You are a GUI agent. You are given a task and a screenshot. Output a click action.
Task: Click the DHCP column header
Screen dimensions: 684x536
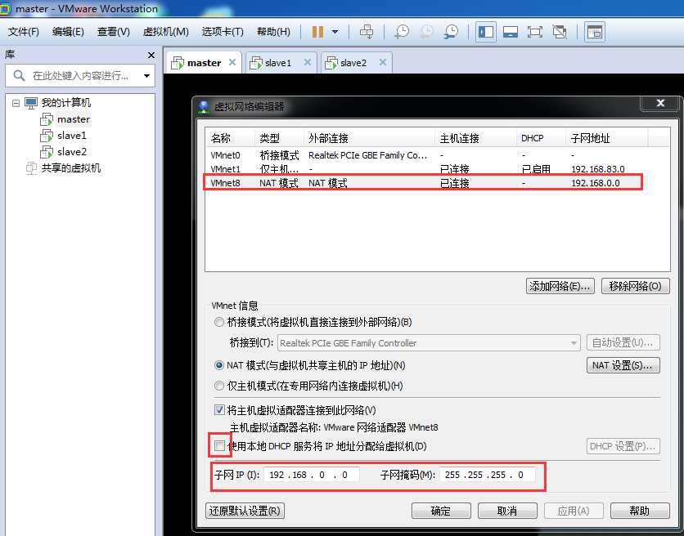[x=541, y=139]
